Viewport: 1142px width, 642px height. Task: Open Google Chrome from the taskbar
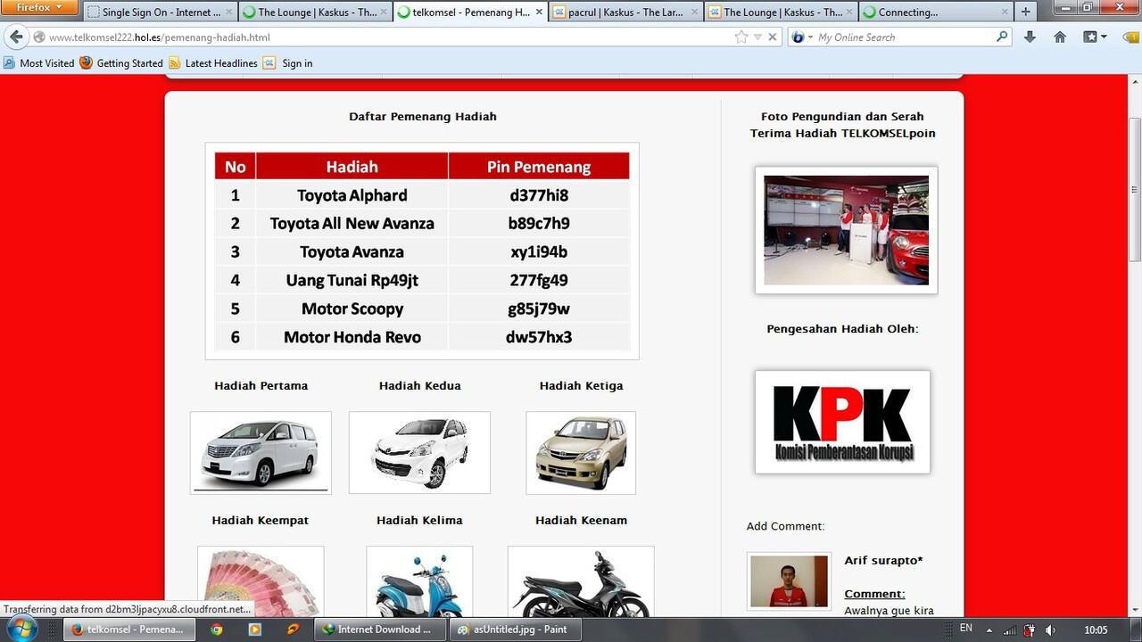(216, 630)
